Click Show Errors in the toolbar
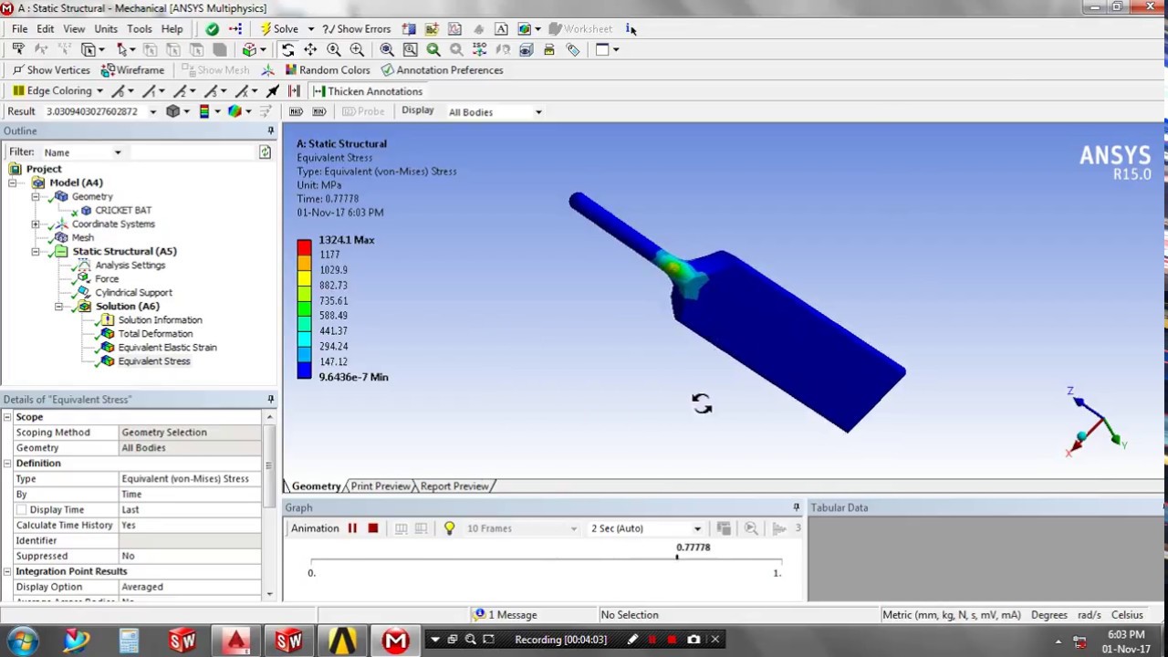The image size is (1168, 657). 356,29
